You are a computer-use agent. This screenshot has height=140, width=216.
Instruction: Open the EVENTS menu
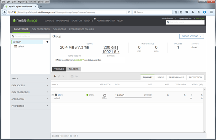click(89, 21)
